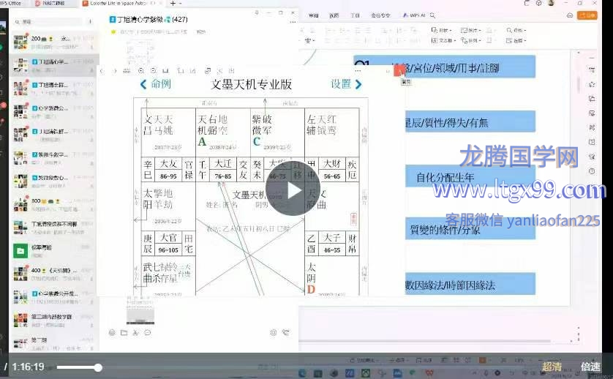Play the video with the center play button
This screenshot has height=379, width=613.
(293, 189)
